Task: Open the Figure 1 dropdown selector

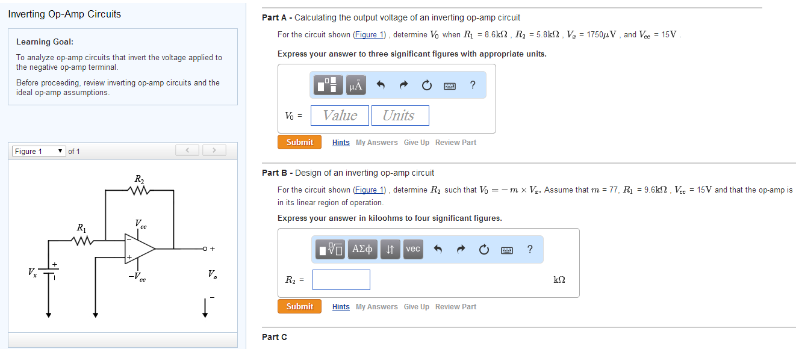Action: (x=39, y=151)
